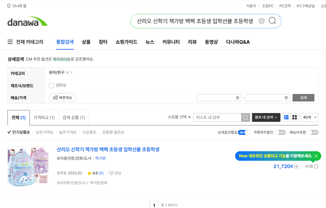Open the 동영상 tab

click(x=211, y=42)
